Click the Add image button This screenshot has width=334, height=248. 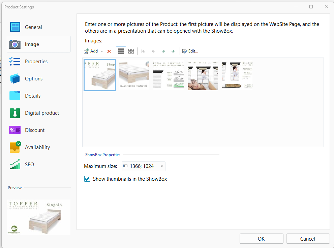tap(91, 51)
